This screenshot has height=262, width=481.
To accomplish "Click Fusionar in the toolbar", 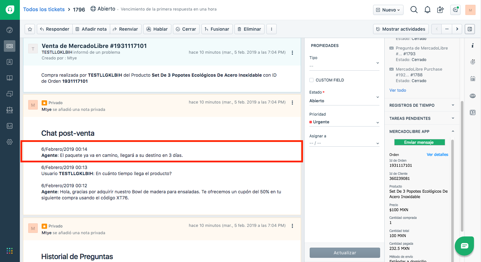I will 217,29.
